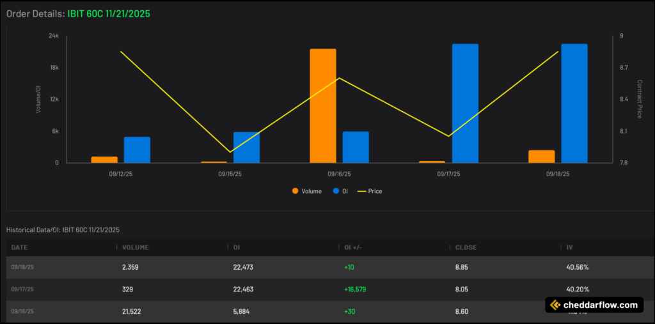Click the blue OI bar for 09/12/25
The image size is (655, 324).
[x=137, y=150]
